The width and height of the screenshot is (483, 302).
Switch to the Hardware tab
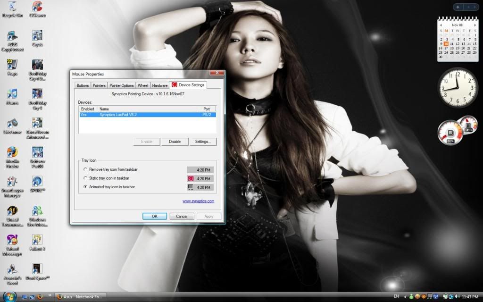pos(160,85)
